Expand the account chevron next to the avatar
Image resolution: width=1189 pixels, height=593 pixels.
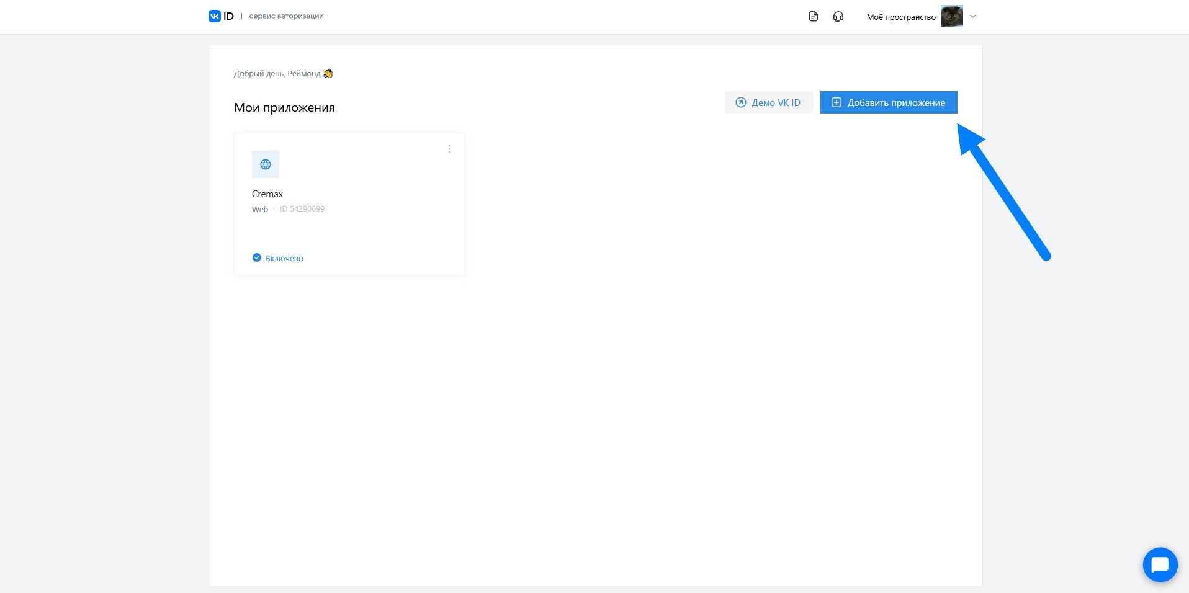[973, 17]
